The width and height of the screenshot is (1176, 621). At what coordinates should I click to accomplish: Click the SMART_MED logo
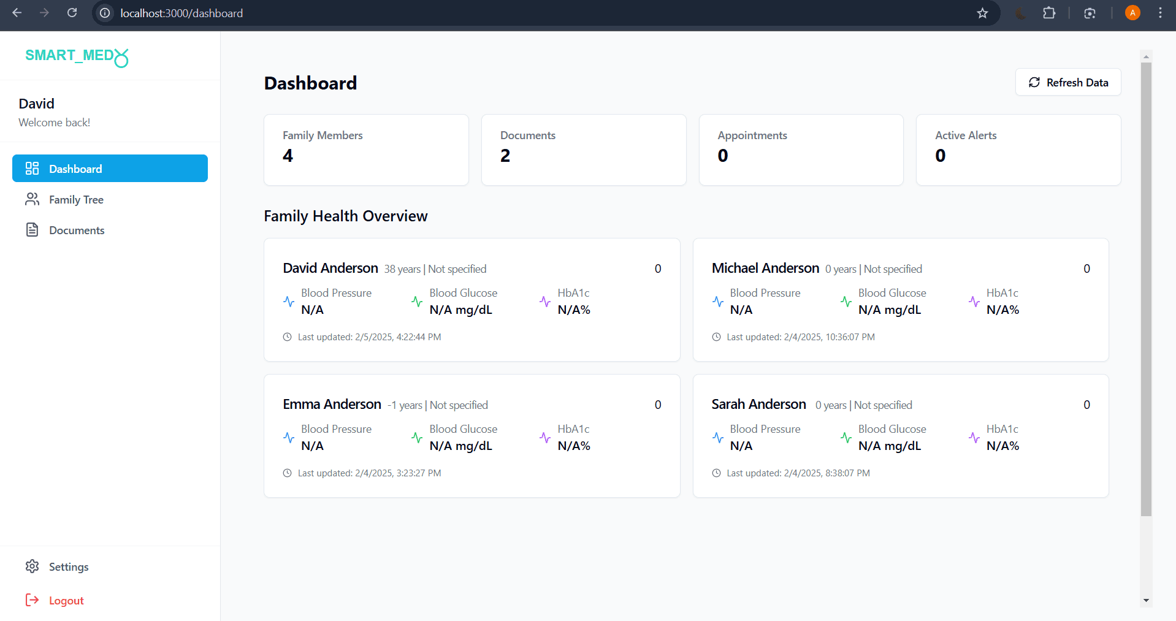click(77, 56)
